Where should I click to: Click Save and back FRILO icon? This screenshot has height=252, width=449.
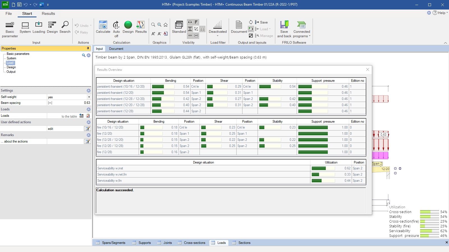coord(284,29)
